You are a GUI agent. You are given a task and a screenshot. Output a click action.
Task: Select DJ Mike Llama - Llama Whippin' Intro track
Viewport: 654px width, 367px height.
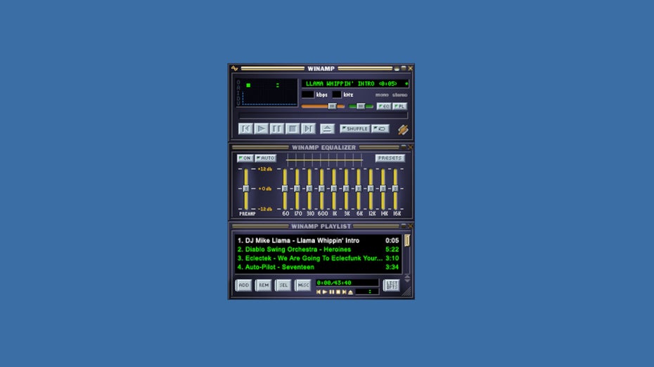(x=319, y=241)
